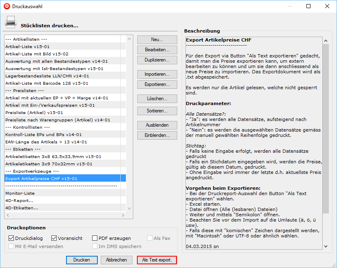Cancel the dialog with Abbrechen

(116, 260)
